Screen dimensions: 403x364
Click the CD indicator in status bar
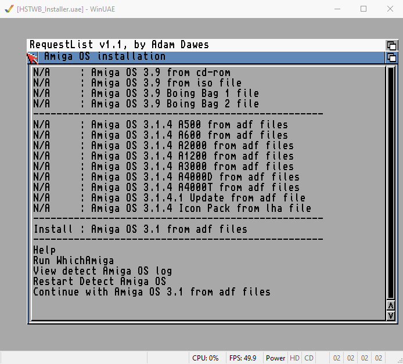[x=309, y=358]
